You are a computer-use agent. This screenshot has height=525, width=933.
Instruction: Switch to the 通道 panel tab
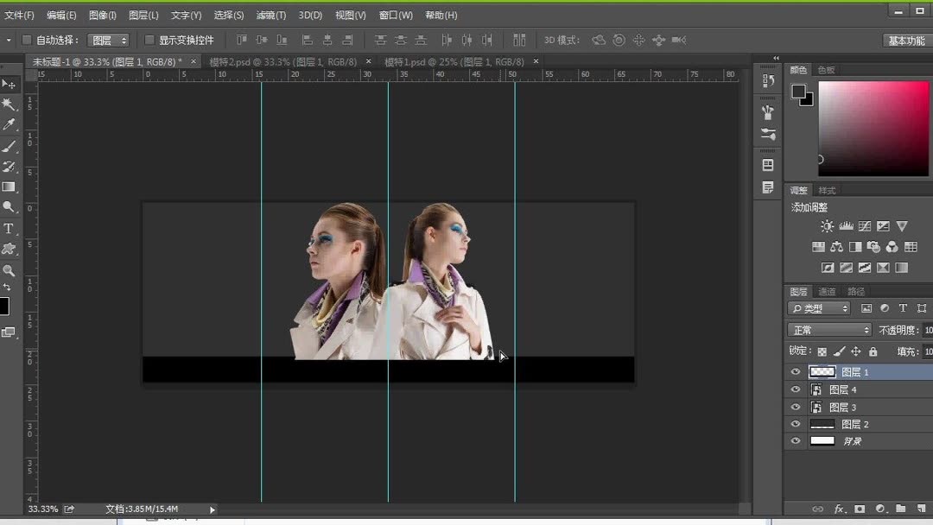pyautogui.click(x=827, y=291)
